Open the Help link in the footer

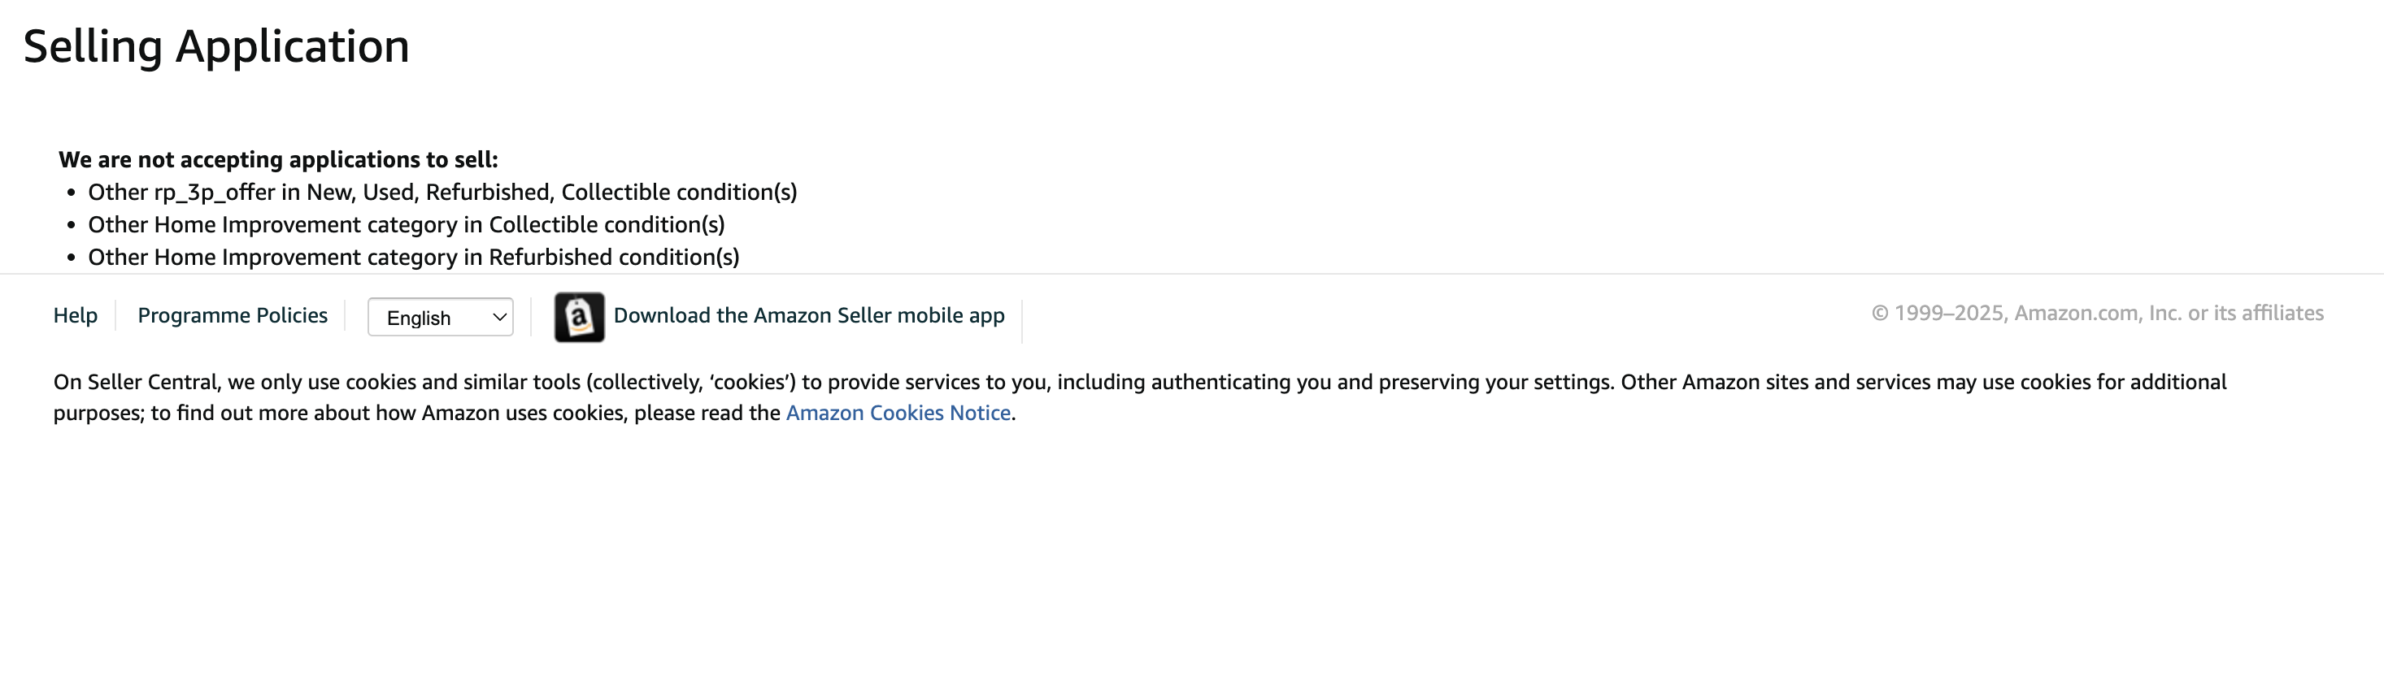(x=75, y=315)
